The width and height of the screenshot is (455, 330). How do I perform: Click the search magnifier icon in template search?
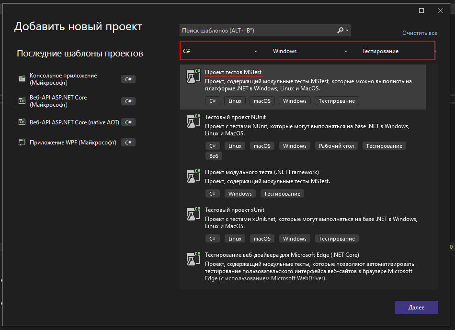[341, 31]
